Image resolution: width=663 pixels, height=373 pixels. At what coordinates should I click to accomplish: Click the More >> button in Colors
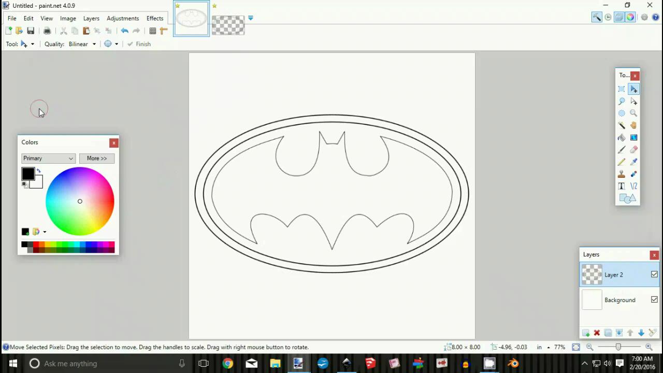point(97,158)
